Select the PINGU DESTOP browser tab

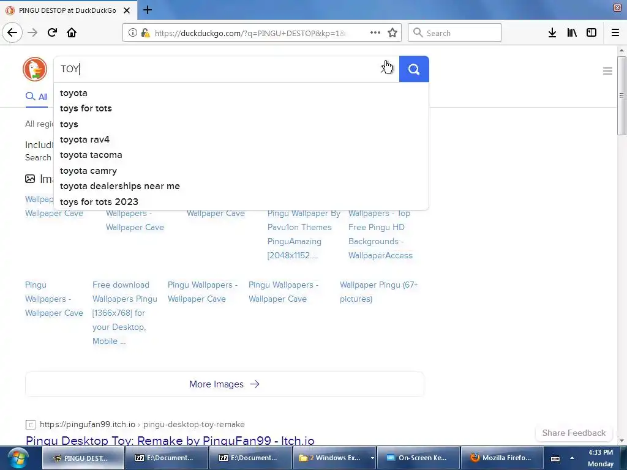[x=69, y=10]
